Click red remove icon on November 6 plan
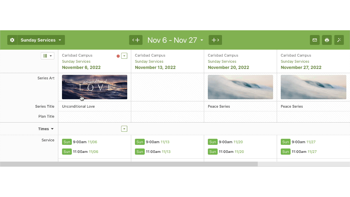350x197 pixels. (x=118, y=56)
